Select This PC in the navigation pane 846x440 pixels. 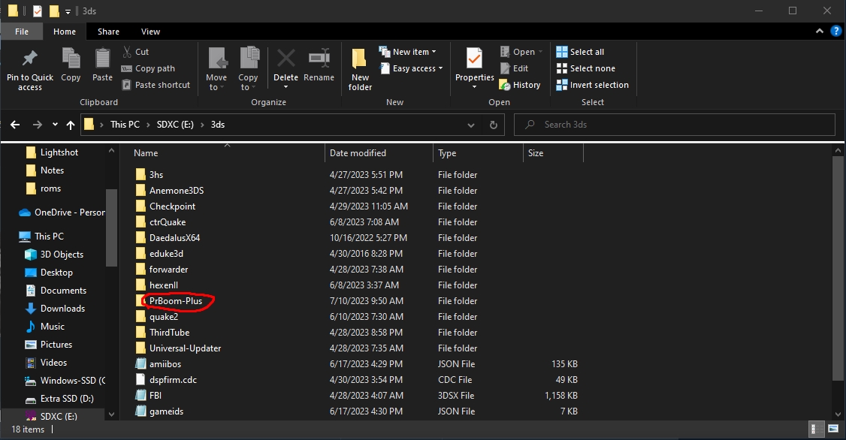[49, 237]
